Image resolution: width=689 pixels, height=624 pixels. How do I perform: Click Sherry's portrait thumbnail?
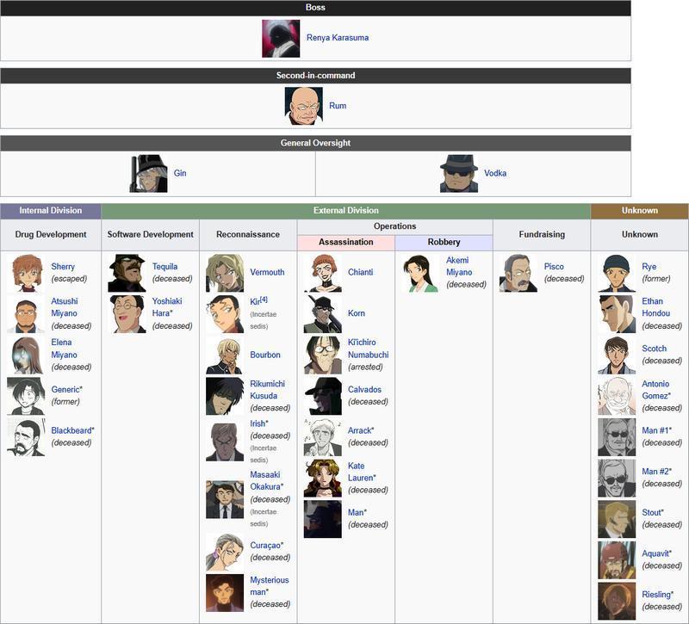(26, 273)
